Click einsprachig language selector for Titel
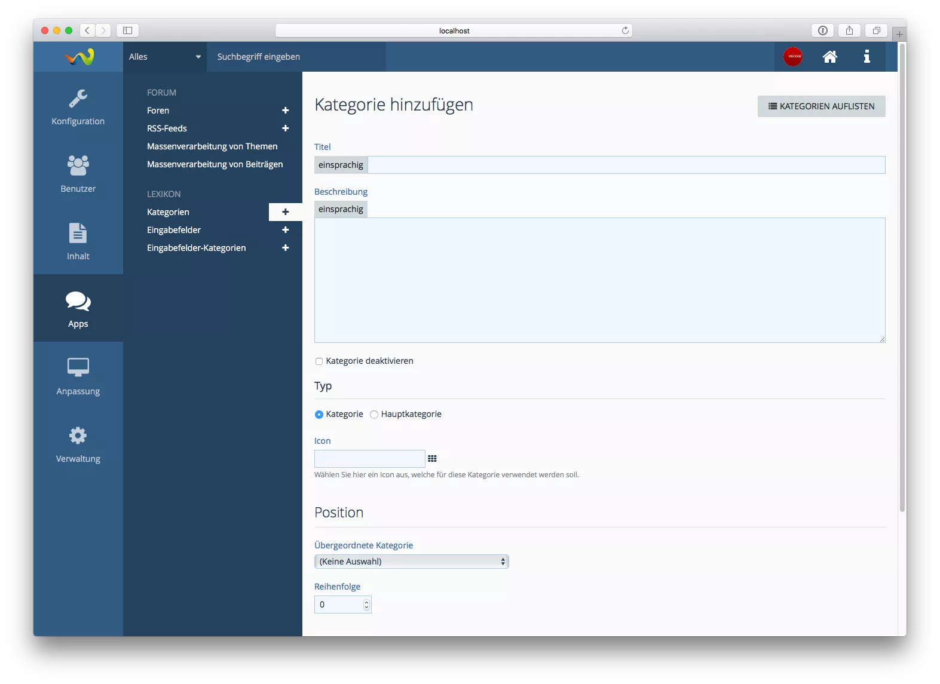Screen dimensions: 940x684 [x=341, y=165]
